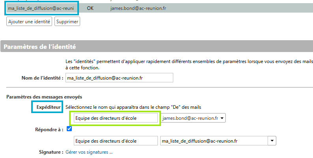This screenshot has width=313, height=158.
Task: Click the "Paramètres de l'identité" section header
Action: [40, 47]
